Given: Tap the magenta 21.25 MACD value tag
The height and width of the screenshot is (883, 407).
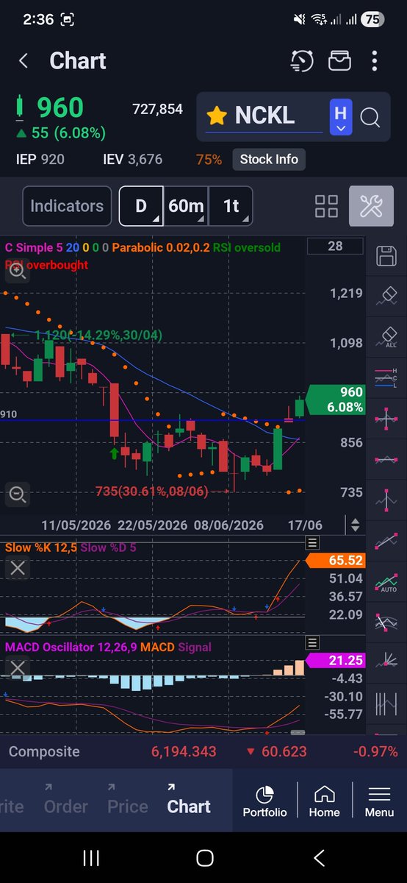Looking at the screenshot, I should click(335, 661).
